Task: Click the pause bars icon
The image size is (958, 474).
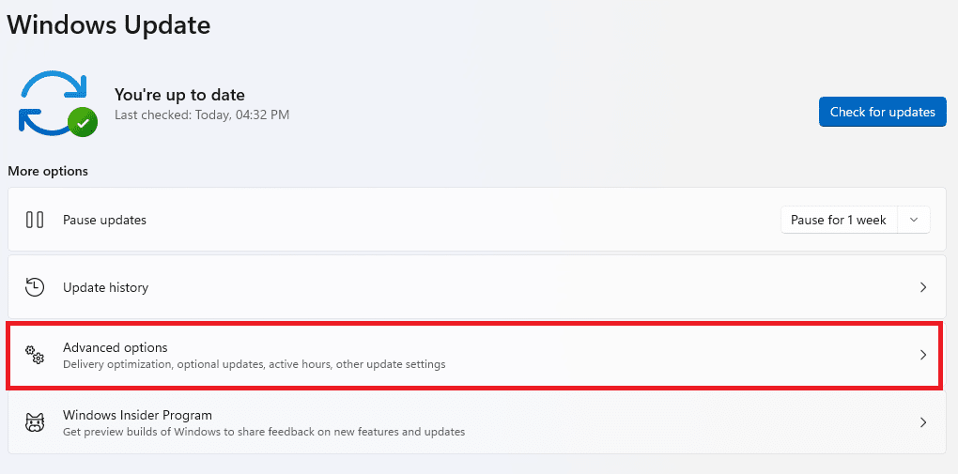Action: tap(35, 220)
